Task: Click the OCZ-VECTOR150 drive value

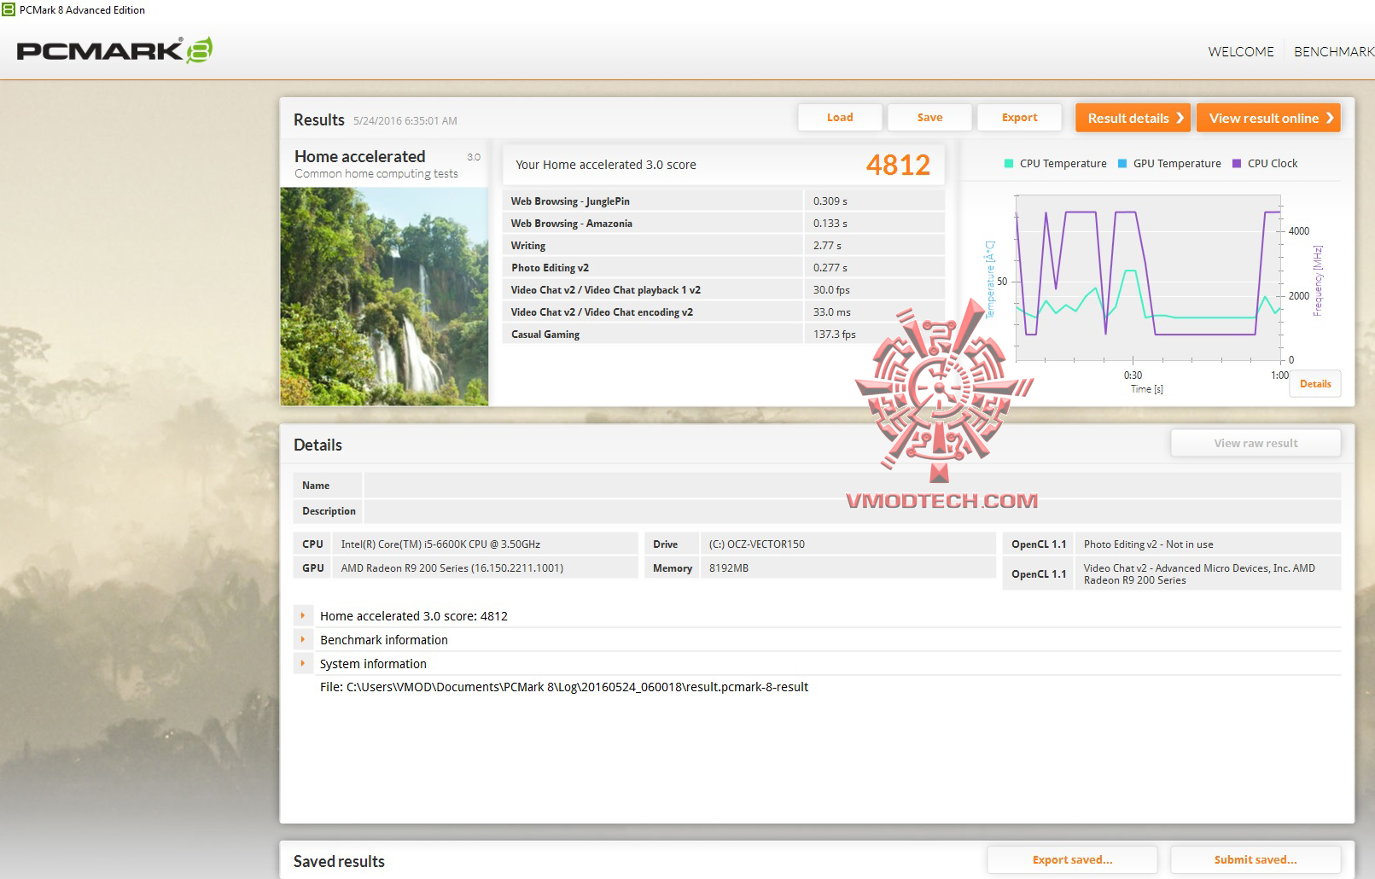Action: 756,544
